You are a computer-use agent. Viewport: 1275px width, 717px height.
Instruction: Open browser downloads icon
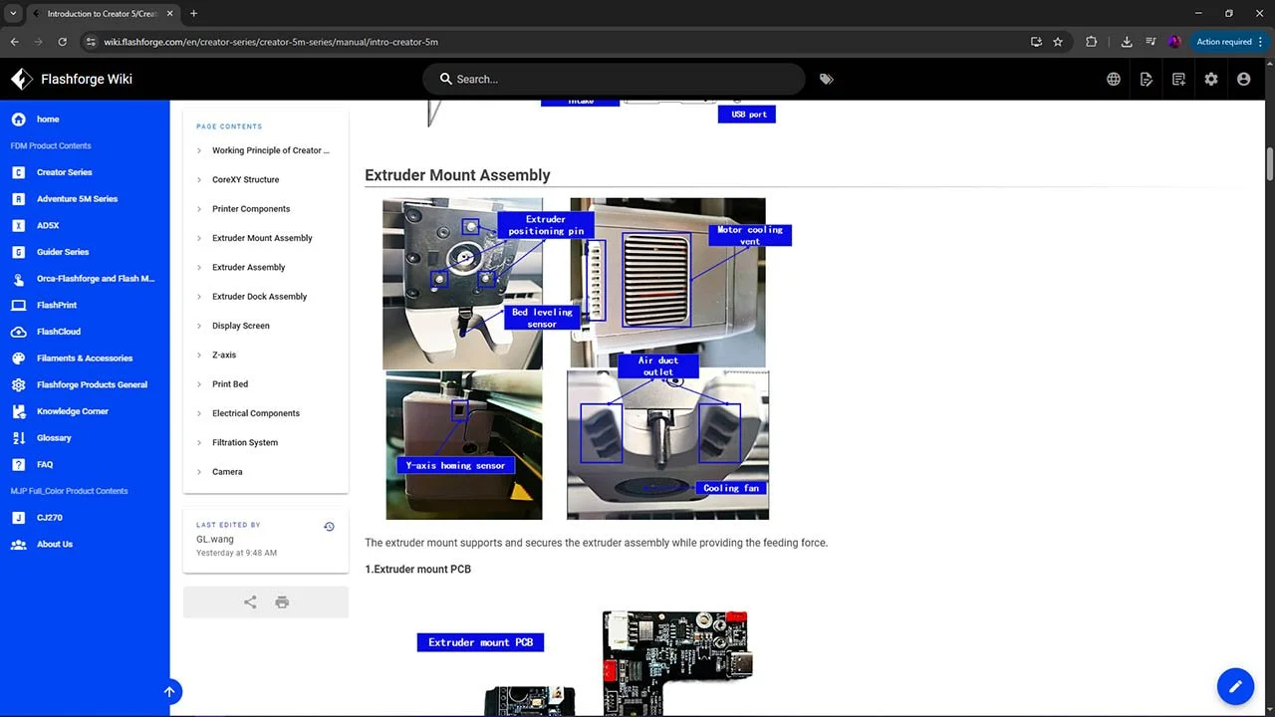pos(1127,42)
